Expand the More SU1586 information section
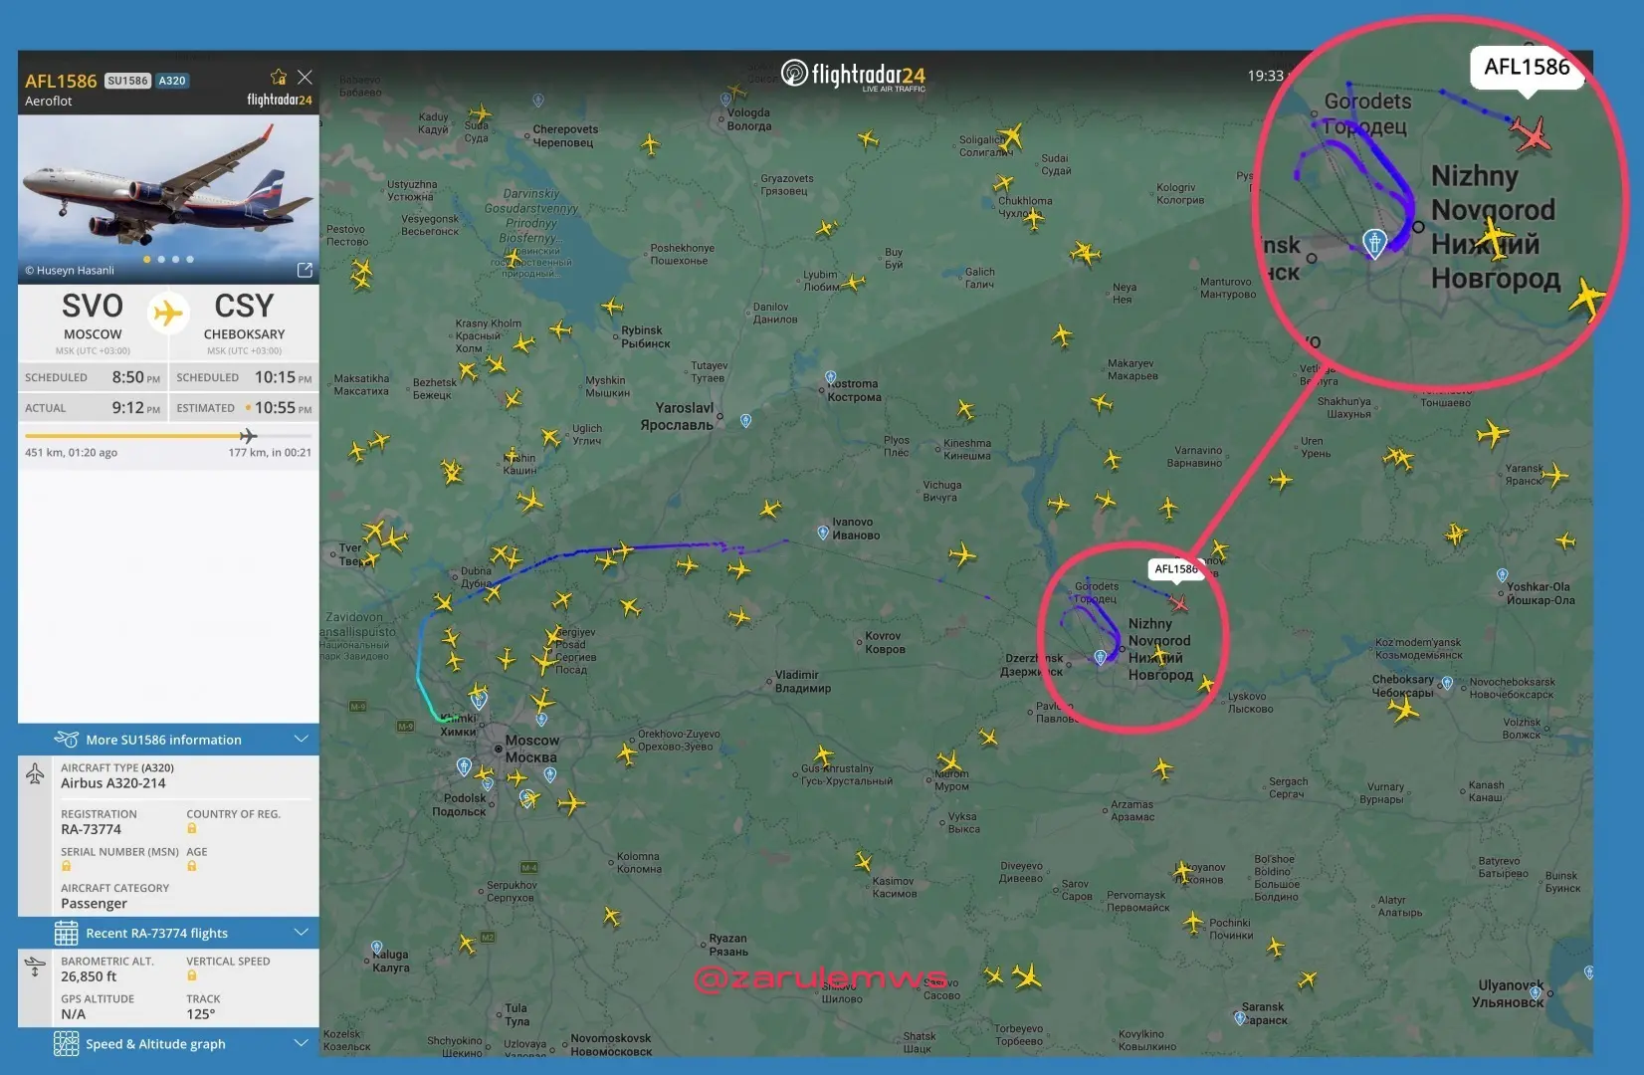 (x=168, y=740)
